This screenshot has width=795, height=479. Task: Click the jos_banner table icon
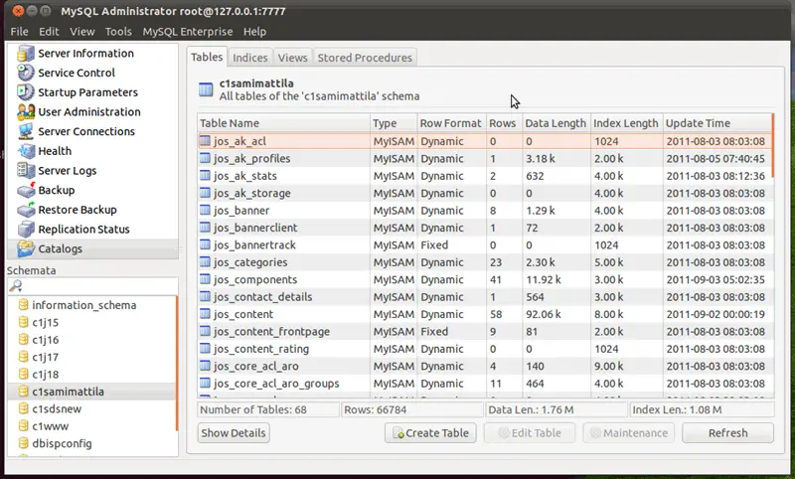(205, 210)
